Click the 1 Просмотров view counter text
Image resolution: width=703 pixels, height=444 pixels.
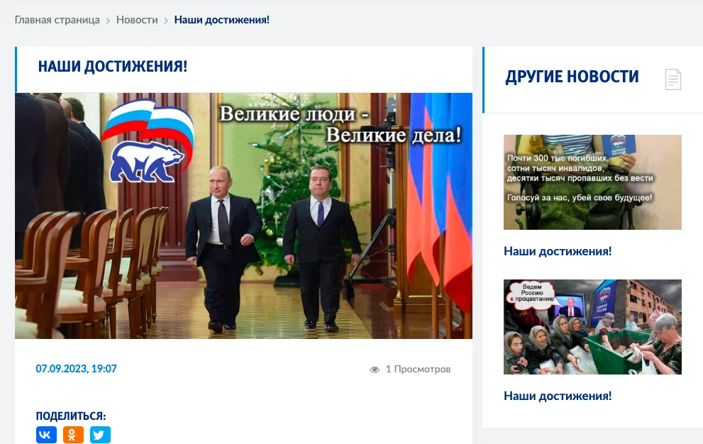pyautogui.click(x=418, y=369)
